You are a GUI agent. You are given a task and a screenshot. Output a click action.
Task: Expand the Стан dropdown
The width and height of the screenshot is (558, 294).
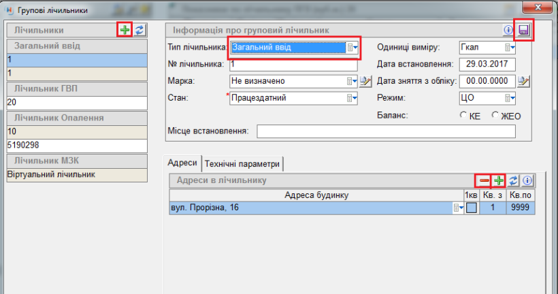click(352, 99)
